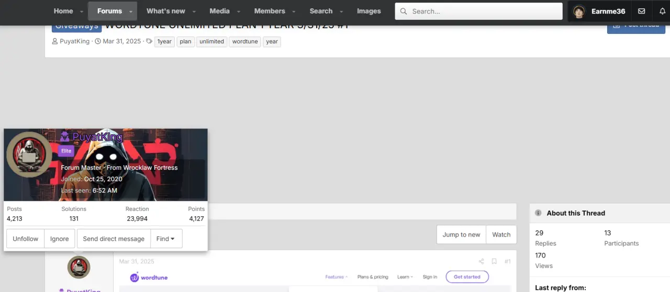This screenshot has width=670, height=292.
Task: Click Sign in in the post image
Action: point(430,277)
